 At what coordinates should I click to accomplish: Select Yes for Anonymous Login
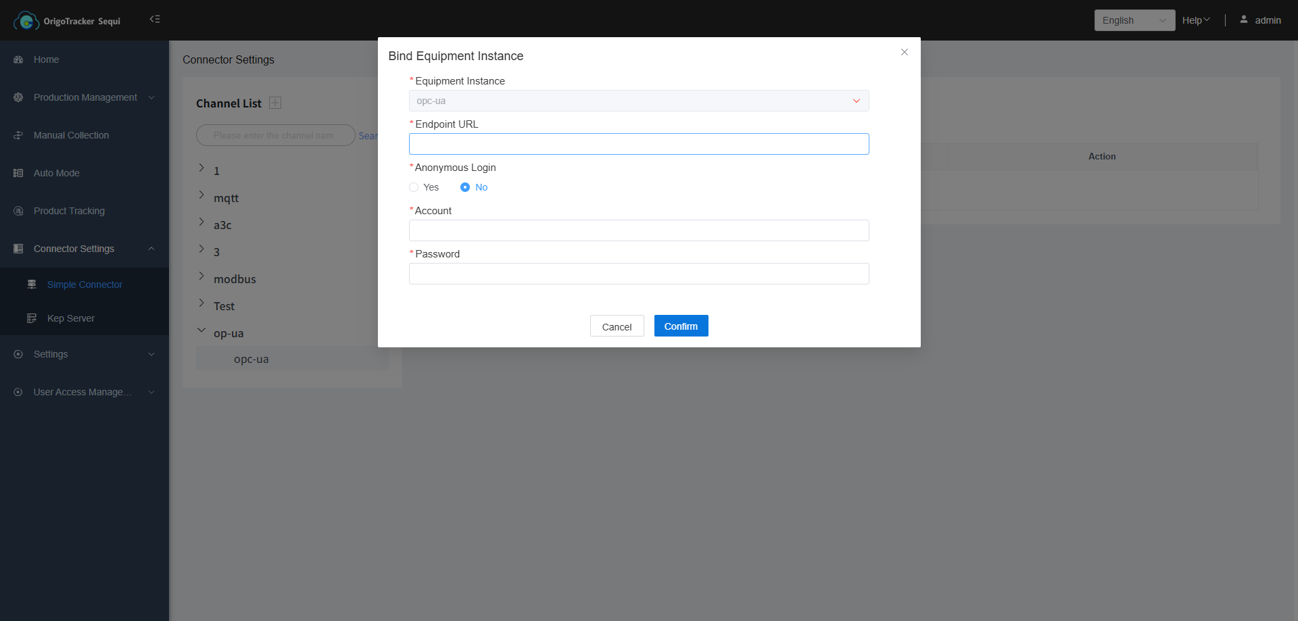click(414, 187)
